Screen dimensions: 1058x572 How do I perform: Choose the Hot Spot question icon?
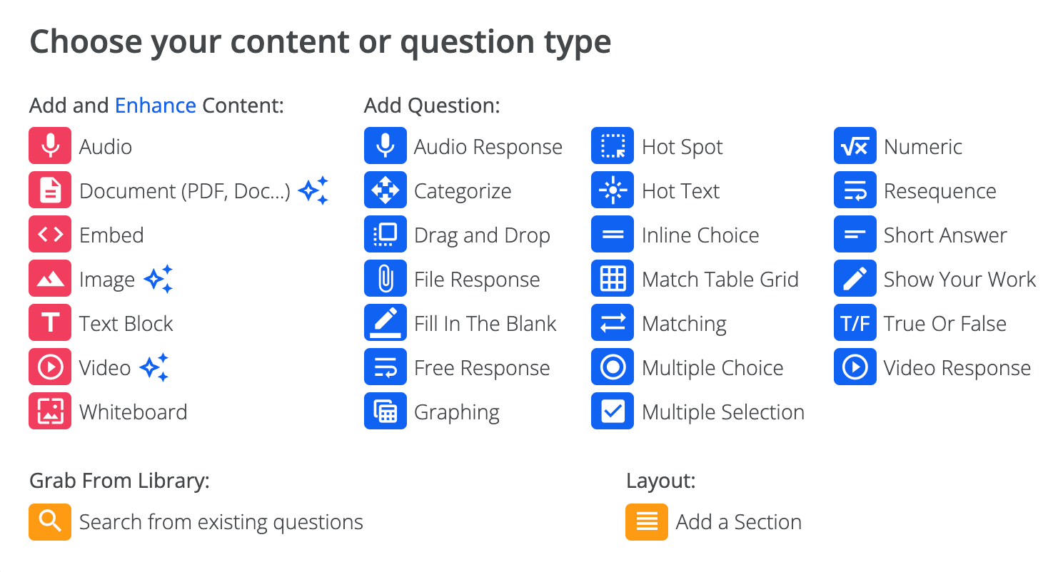point(613,147)
